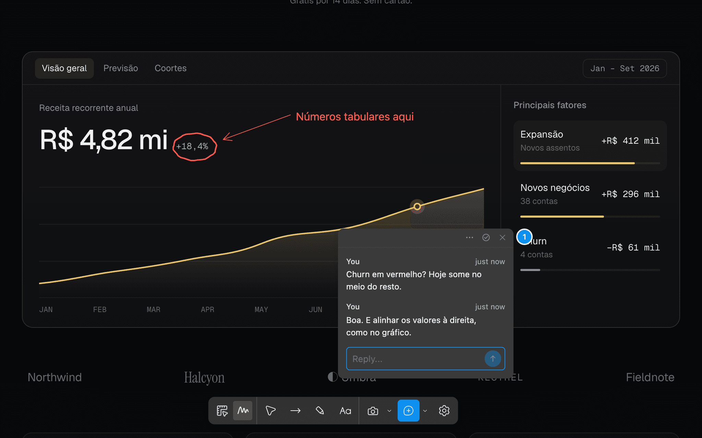Viewport: 702px width, 438px height.
Task: Activate the freehand scribble draw tool
Action: coord(243,411)
